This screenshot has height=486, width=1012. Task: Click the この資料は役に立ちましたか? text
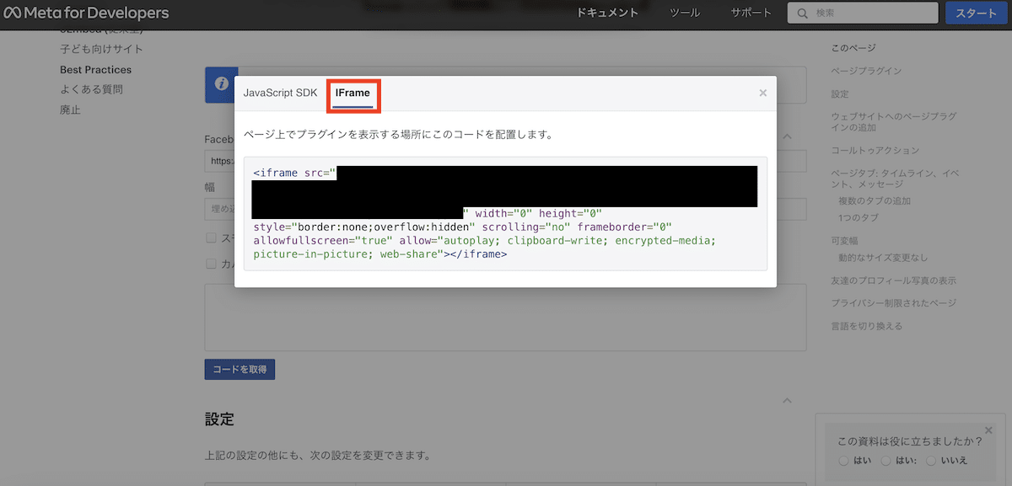click(x=909, y=441)
